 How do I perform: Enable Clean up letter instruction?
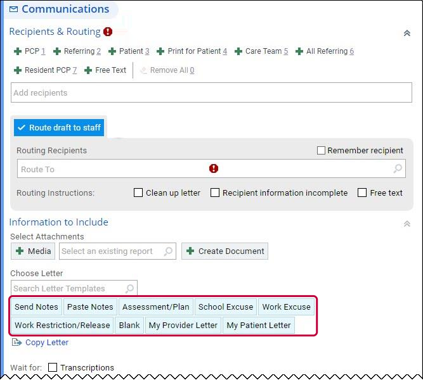point(138,193)
